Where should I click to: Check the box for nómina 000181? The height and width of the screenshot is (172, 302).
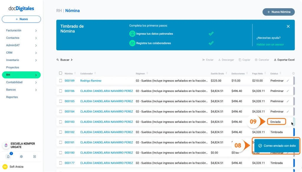pos(60,142)
